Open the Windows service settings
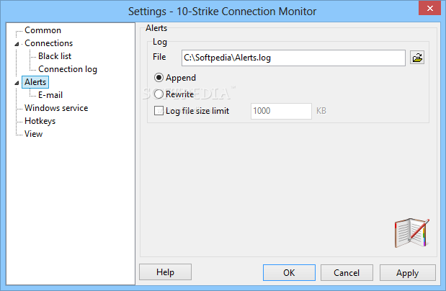 coord(56,108)
